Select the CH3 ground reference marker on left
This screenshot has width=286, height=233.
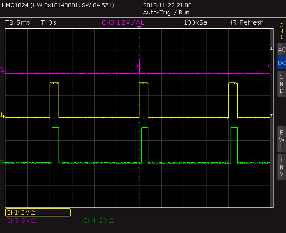click(2, 70)
